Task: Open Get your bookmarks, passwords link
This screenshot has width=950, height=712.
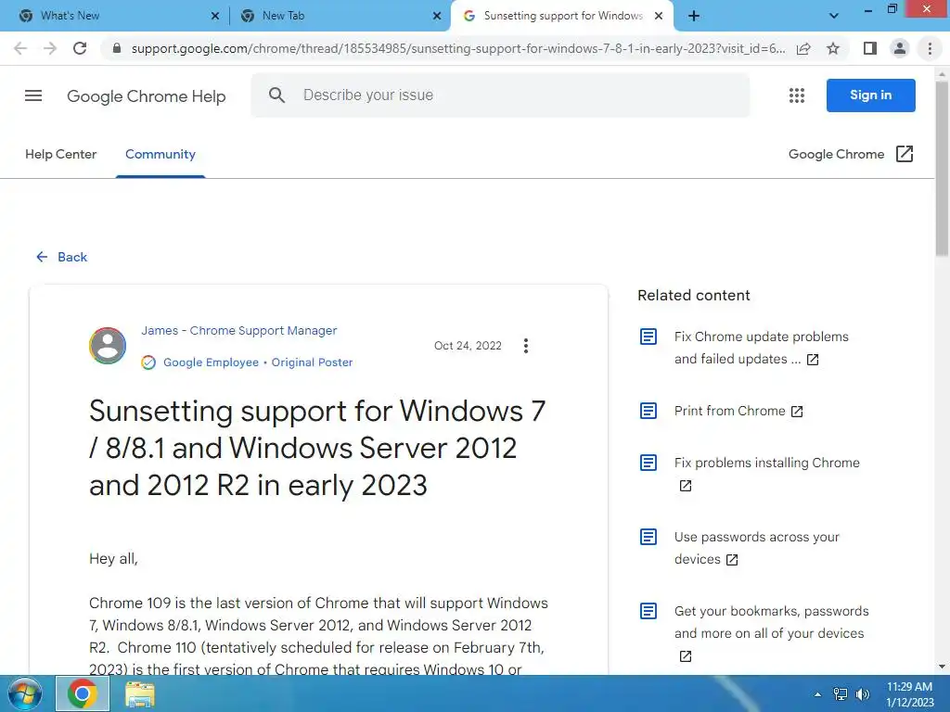Action: click(x=771, y=633)
